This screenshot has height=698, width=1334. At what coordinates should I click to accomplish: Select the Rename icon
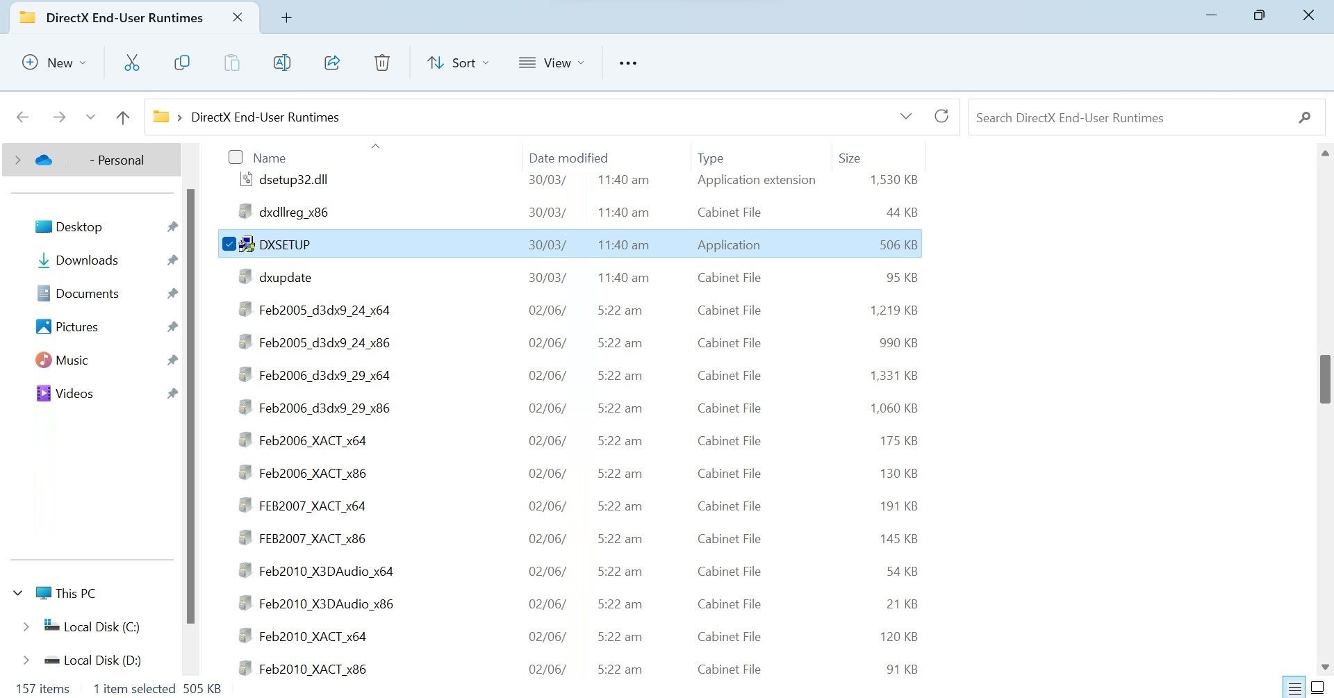coord(282,63)
